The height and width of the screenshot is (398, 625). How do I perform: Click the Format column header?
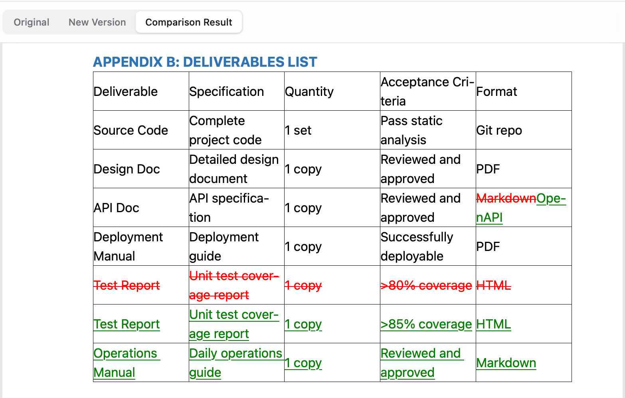point(524,92)
